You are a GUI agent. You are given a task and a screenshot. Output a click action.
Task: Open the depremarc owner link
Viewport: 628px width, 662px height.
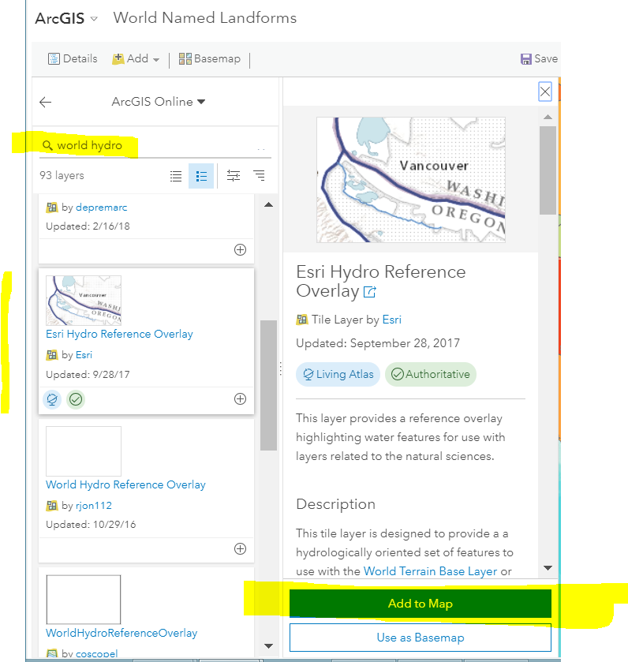tap(101, 208)
